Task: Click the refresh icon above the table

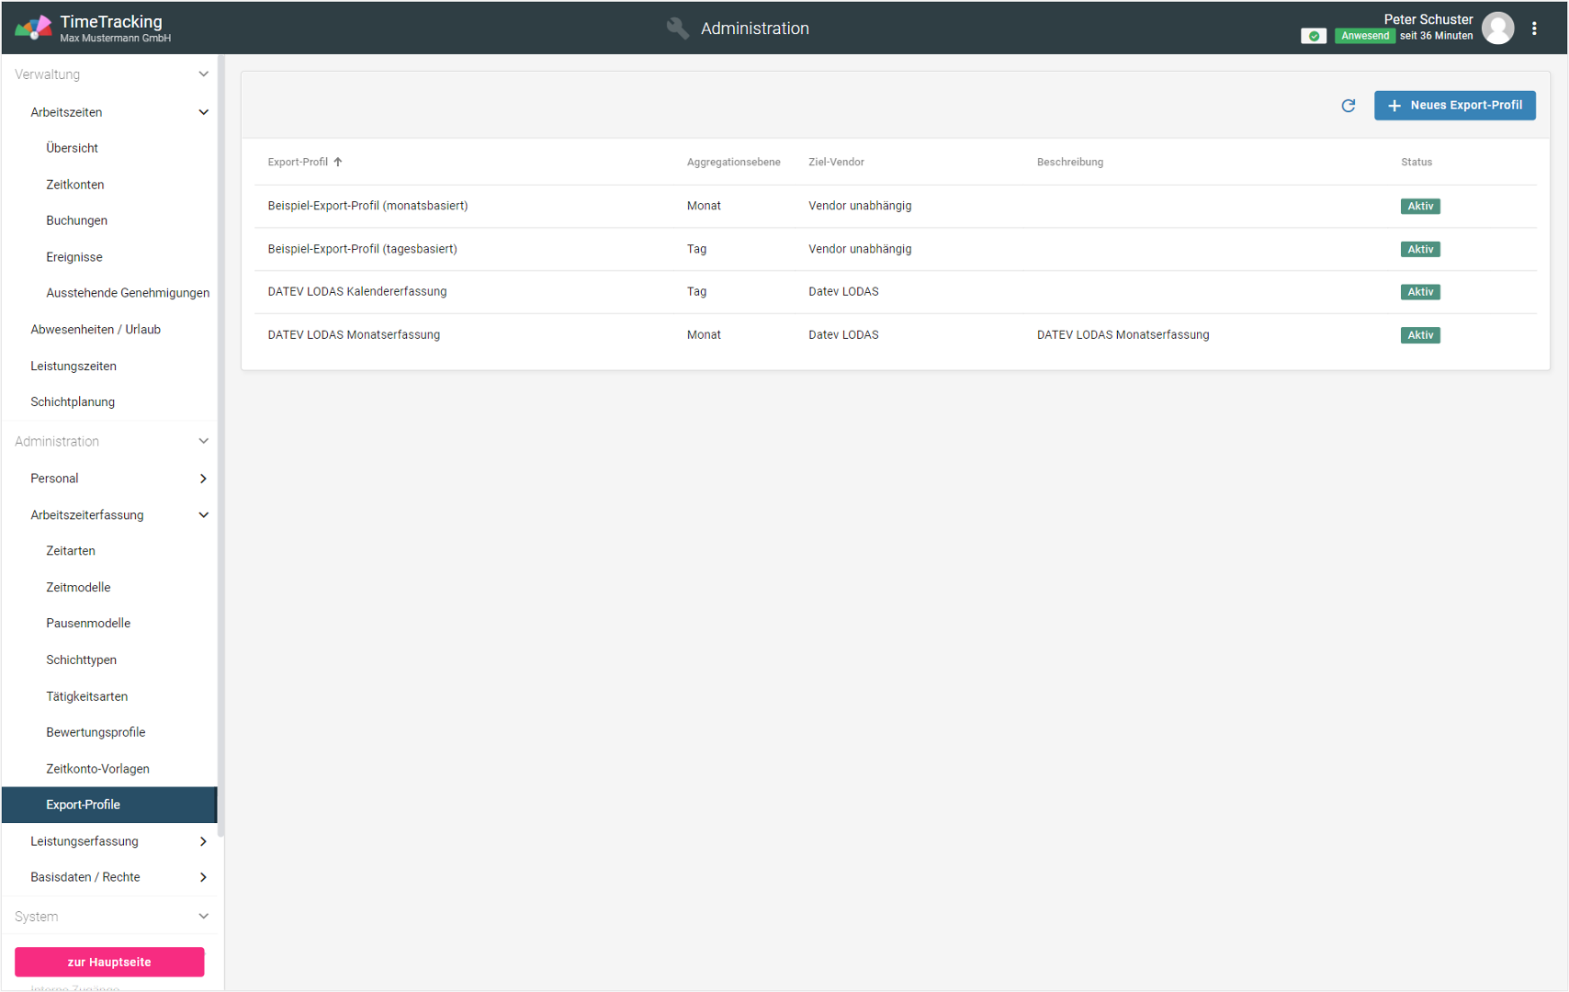Action: [x=1348, y=106]
